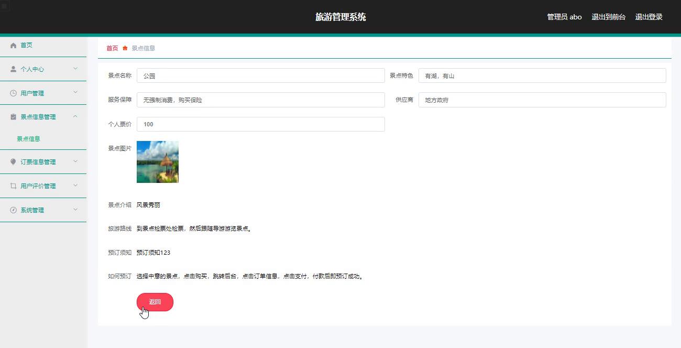The image size is (681, 348).
Task: Click the clock icon beside 用户管理
Action: pos(13,93)
